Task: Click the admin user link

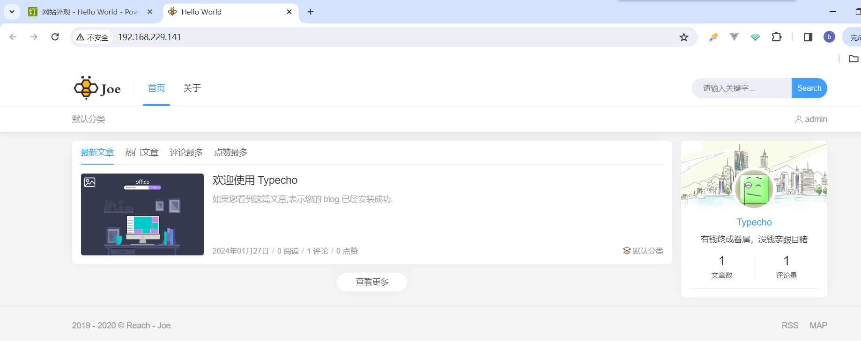Action: point(811,119)
